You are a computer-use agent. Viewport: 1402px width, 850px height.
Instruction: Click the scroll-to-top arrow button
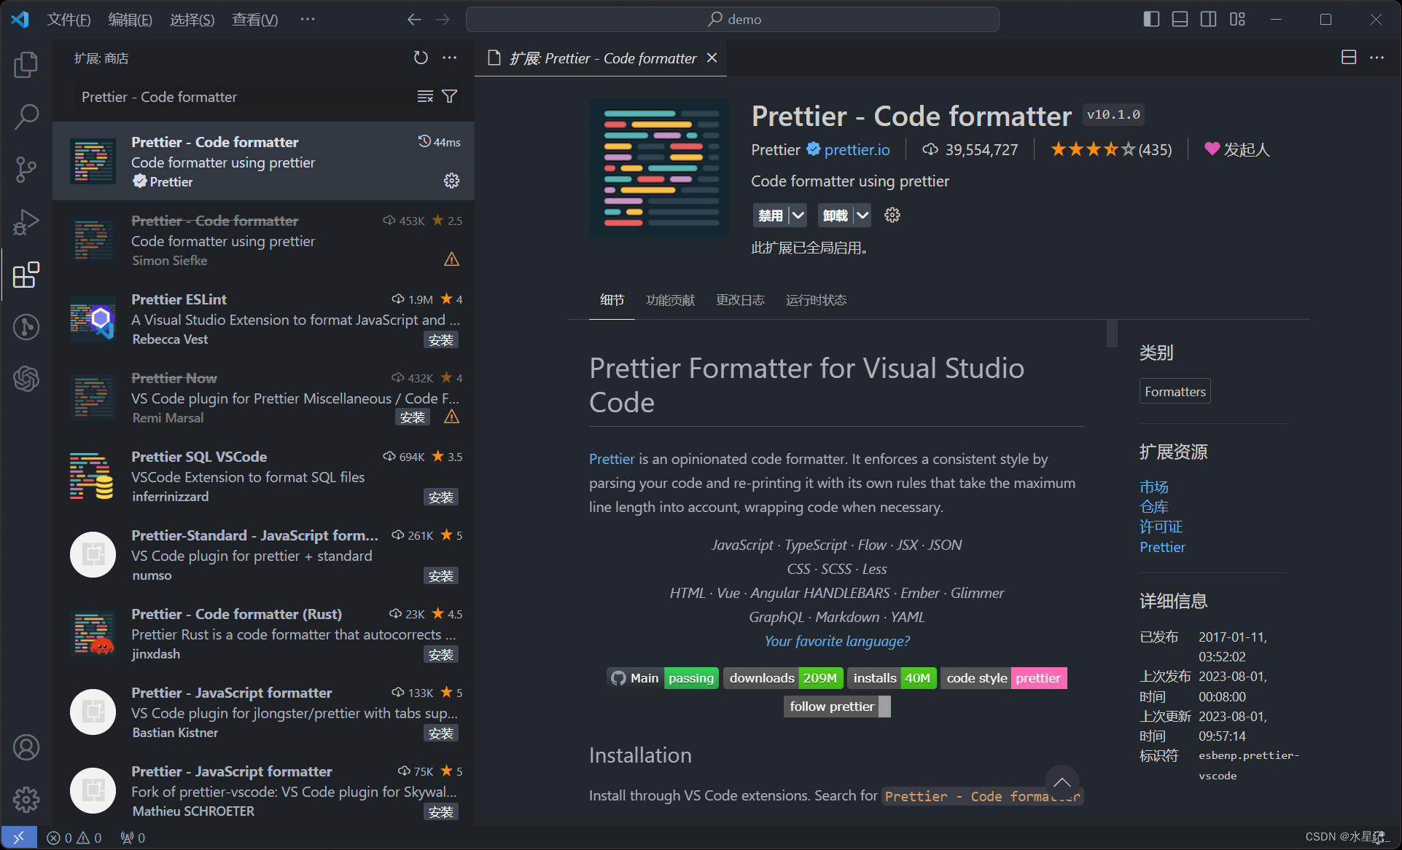(x=1062, y=782)
